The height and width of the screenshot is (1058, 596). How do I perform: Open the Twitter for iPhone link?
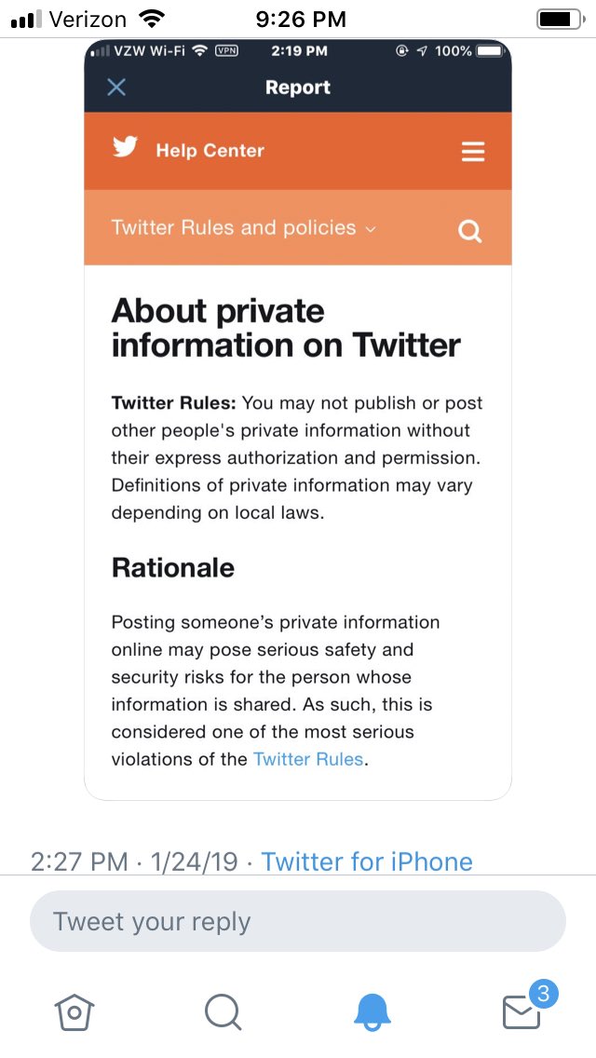(x=367, y=861)
